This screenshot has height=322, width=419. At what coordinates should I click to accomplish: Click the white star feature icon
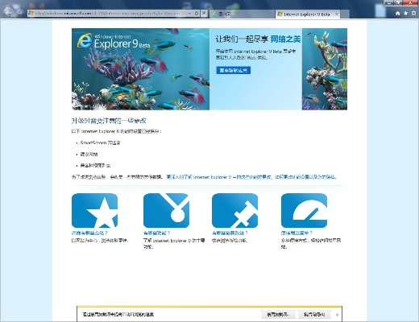coord(94,211)
